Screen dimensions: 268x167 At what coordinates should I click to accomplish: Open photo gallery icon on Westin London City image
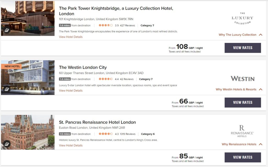coord(7,89)
